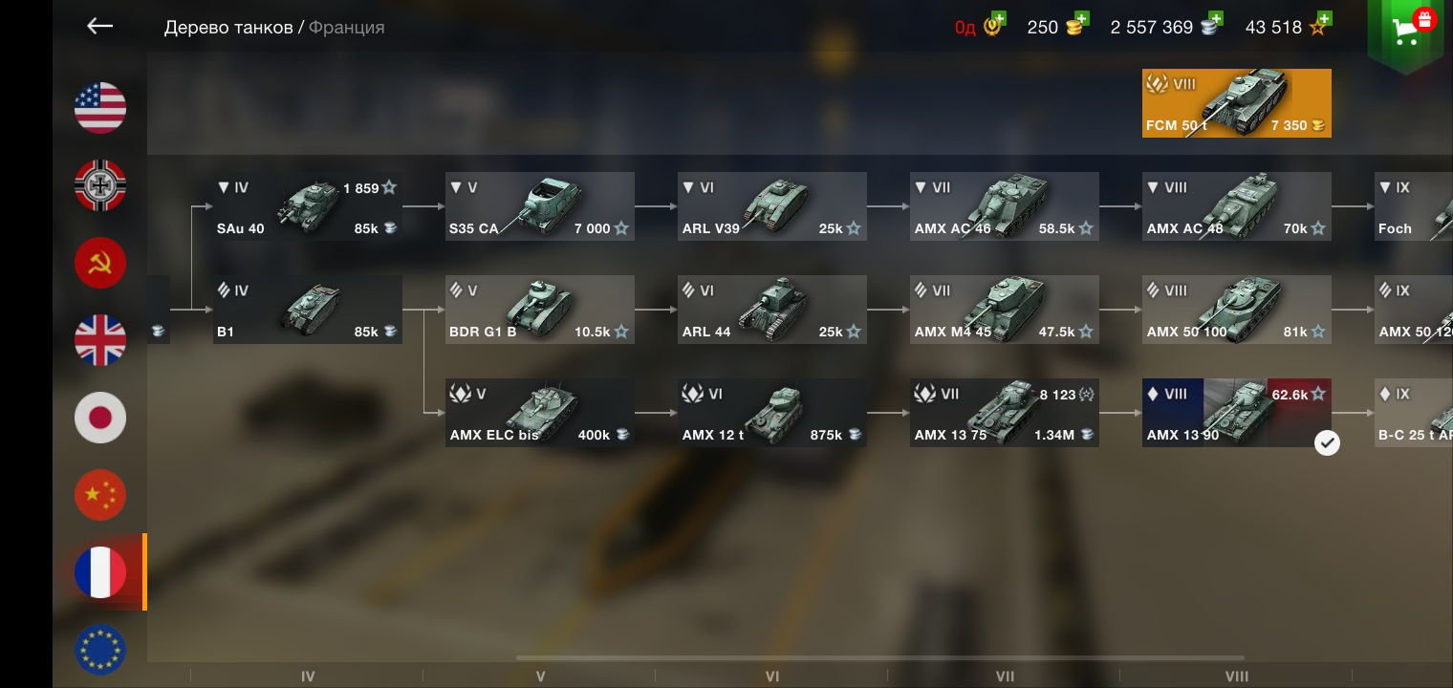
Task: Select the United Kingdom flag icon
Action: (x=100, y=339)
